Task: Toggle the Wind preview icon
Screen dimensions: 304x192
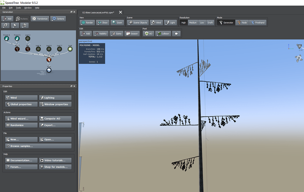Action: pos(156,22)
